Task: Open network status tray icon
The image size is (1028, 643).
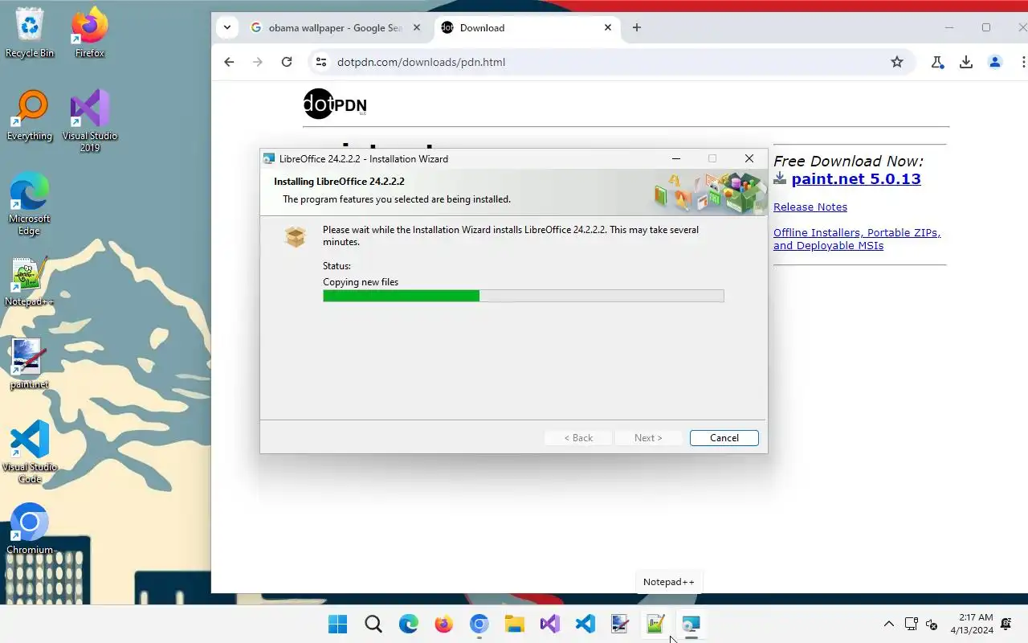Action: click(911, 624)
